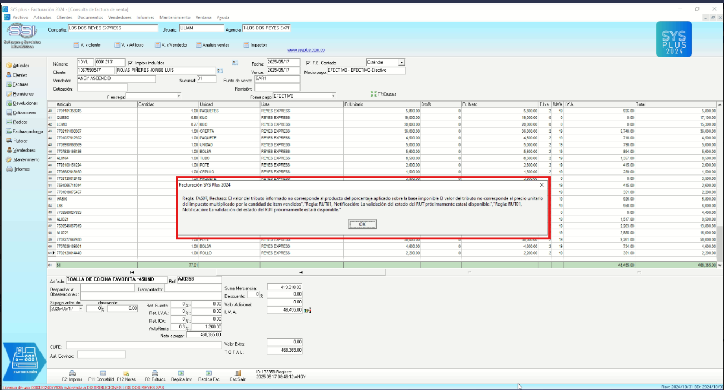Open the Documentos menu
Screen dimensions: 724x390
click(x=90, y=17)
